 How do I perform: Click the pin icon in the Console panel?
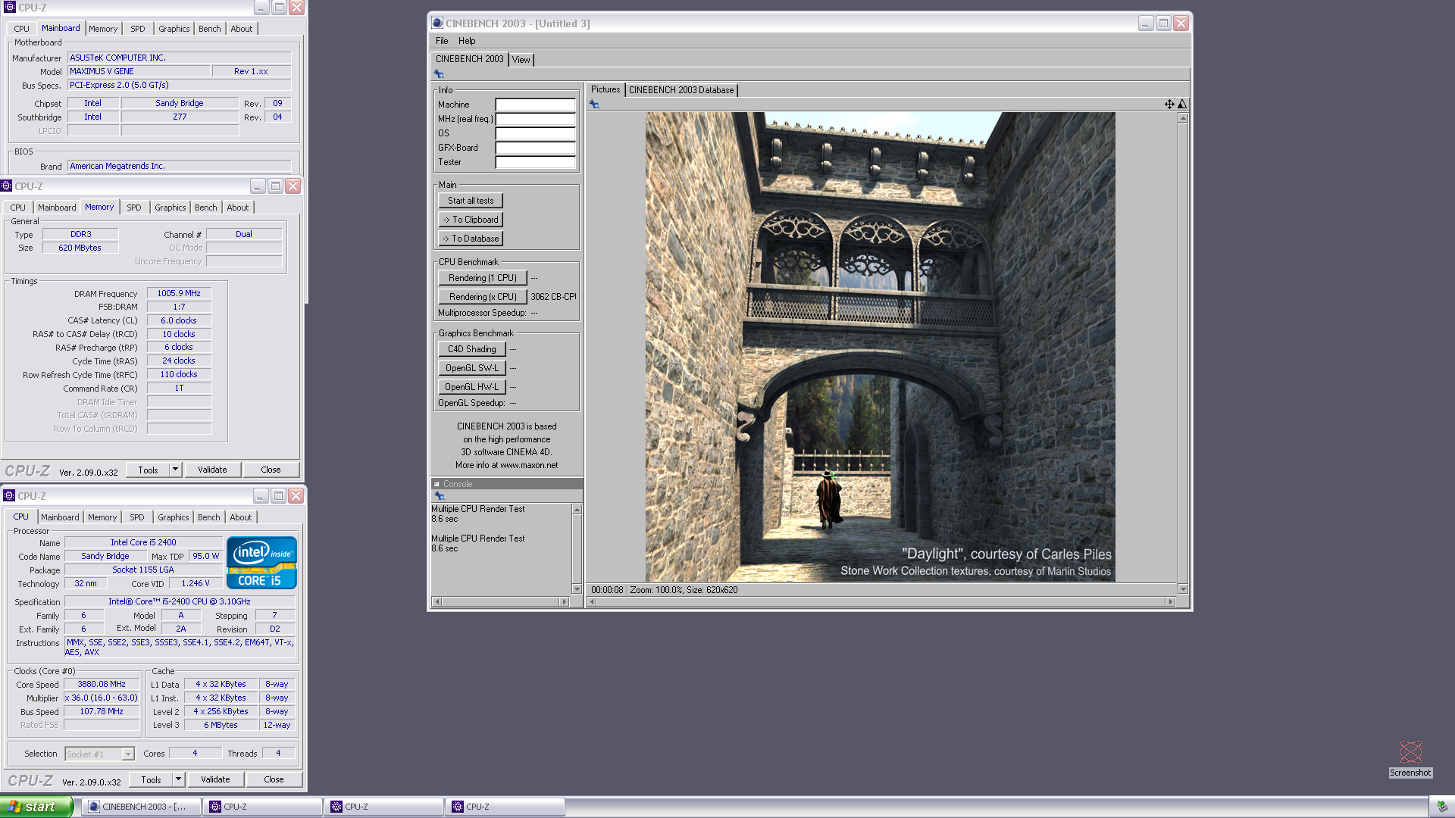point(440,496)
